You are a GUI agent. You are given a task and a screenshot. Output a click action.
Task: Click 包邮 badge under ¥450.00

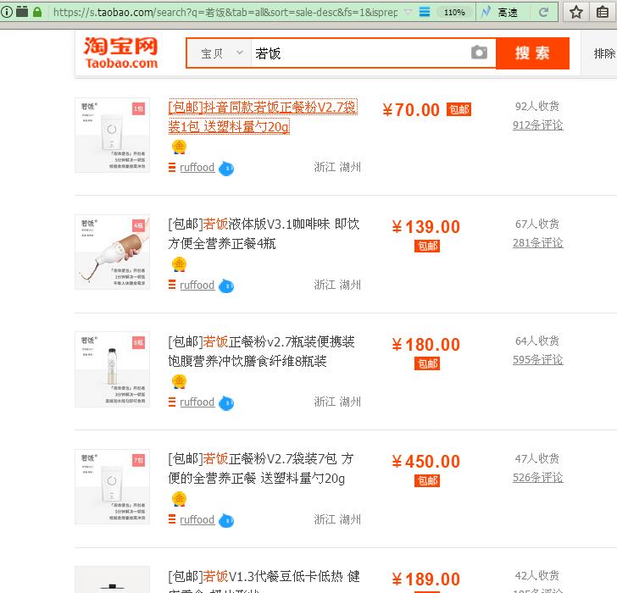[x=427, y=480]
